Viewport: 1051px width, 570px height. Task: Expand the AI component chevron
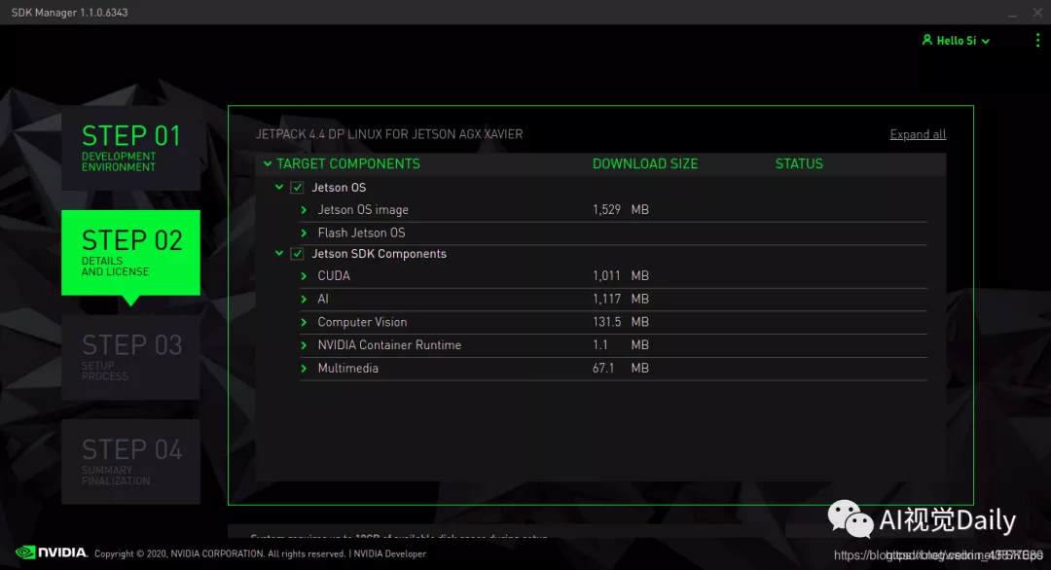(304, 299)
